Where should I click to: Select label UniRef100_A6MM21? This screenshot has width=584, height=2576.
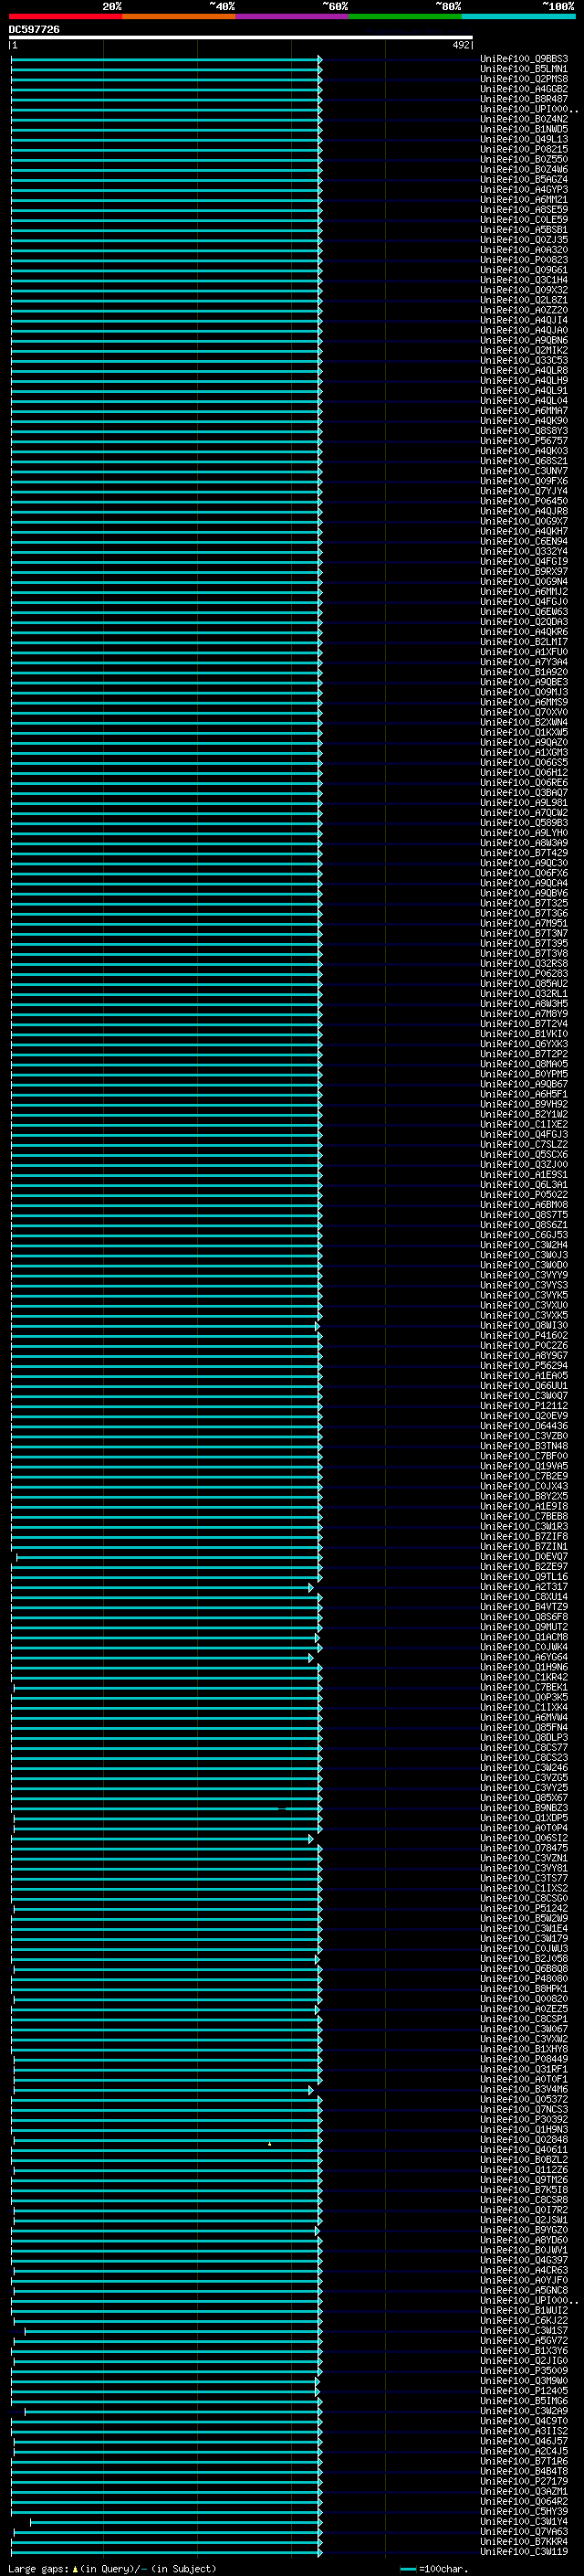click(524, 199)
